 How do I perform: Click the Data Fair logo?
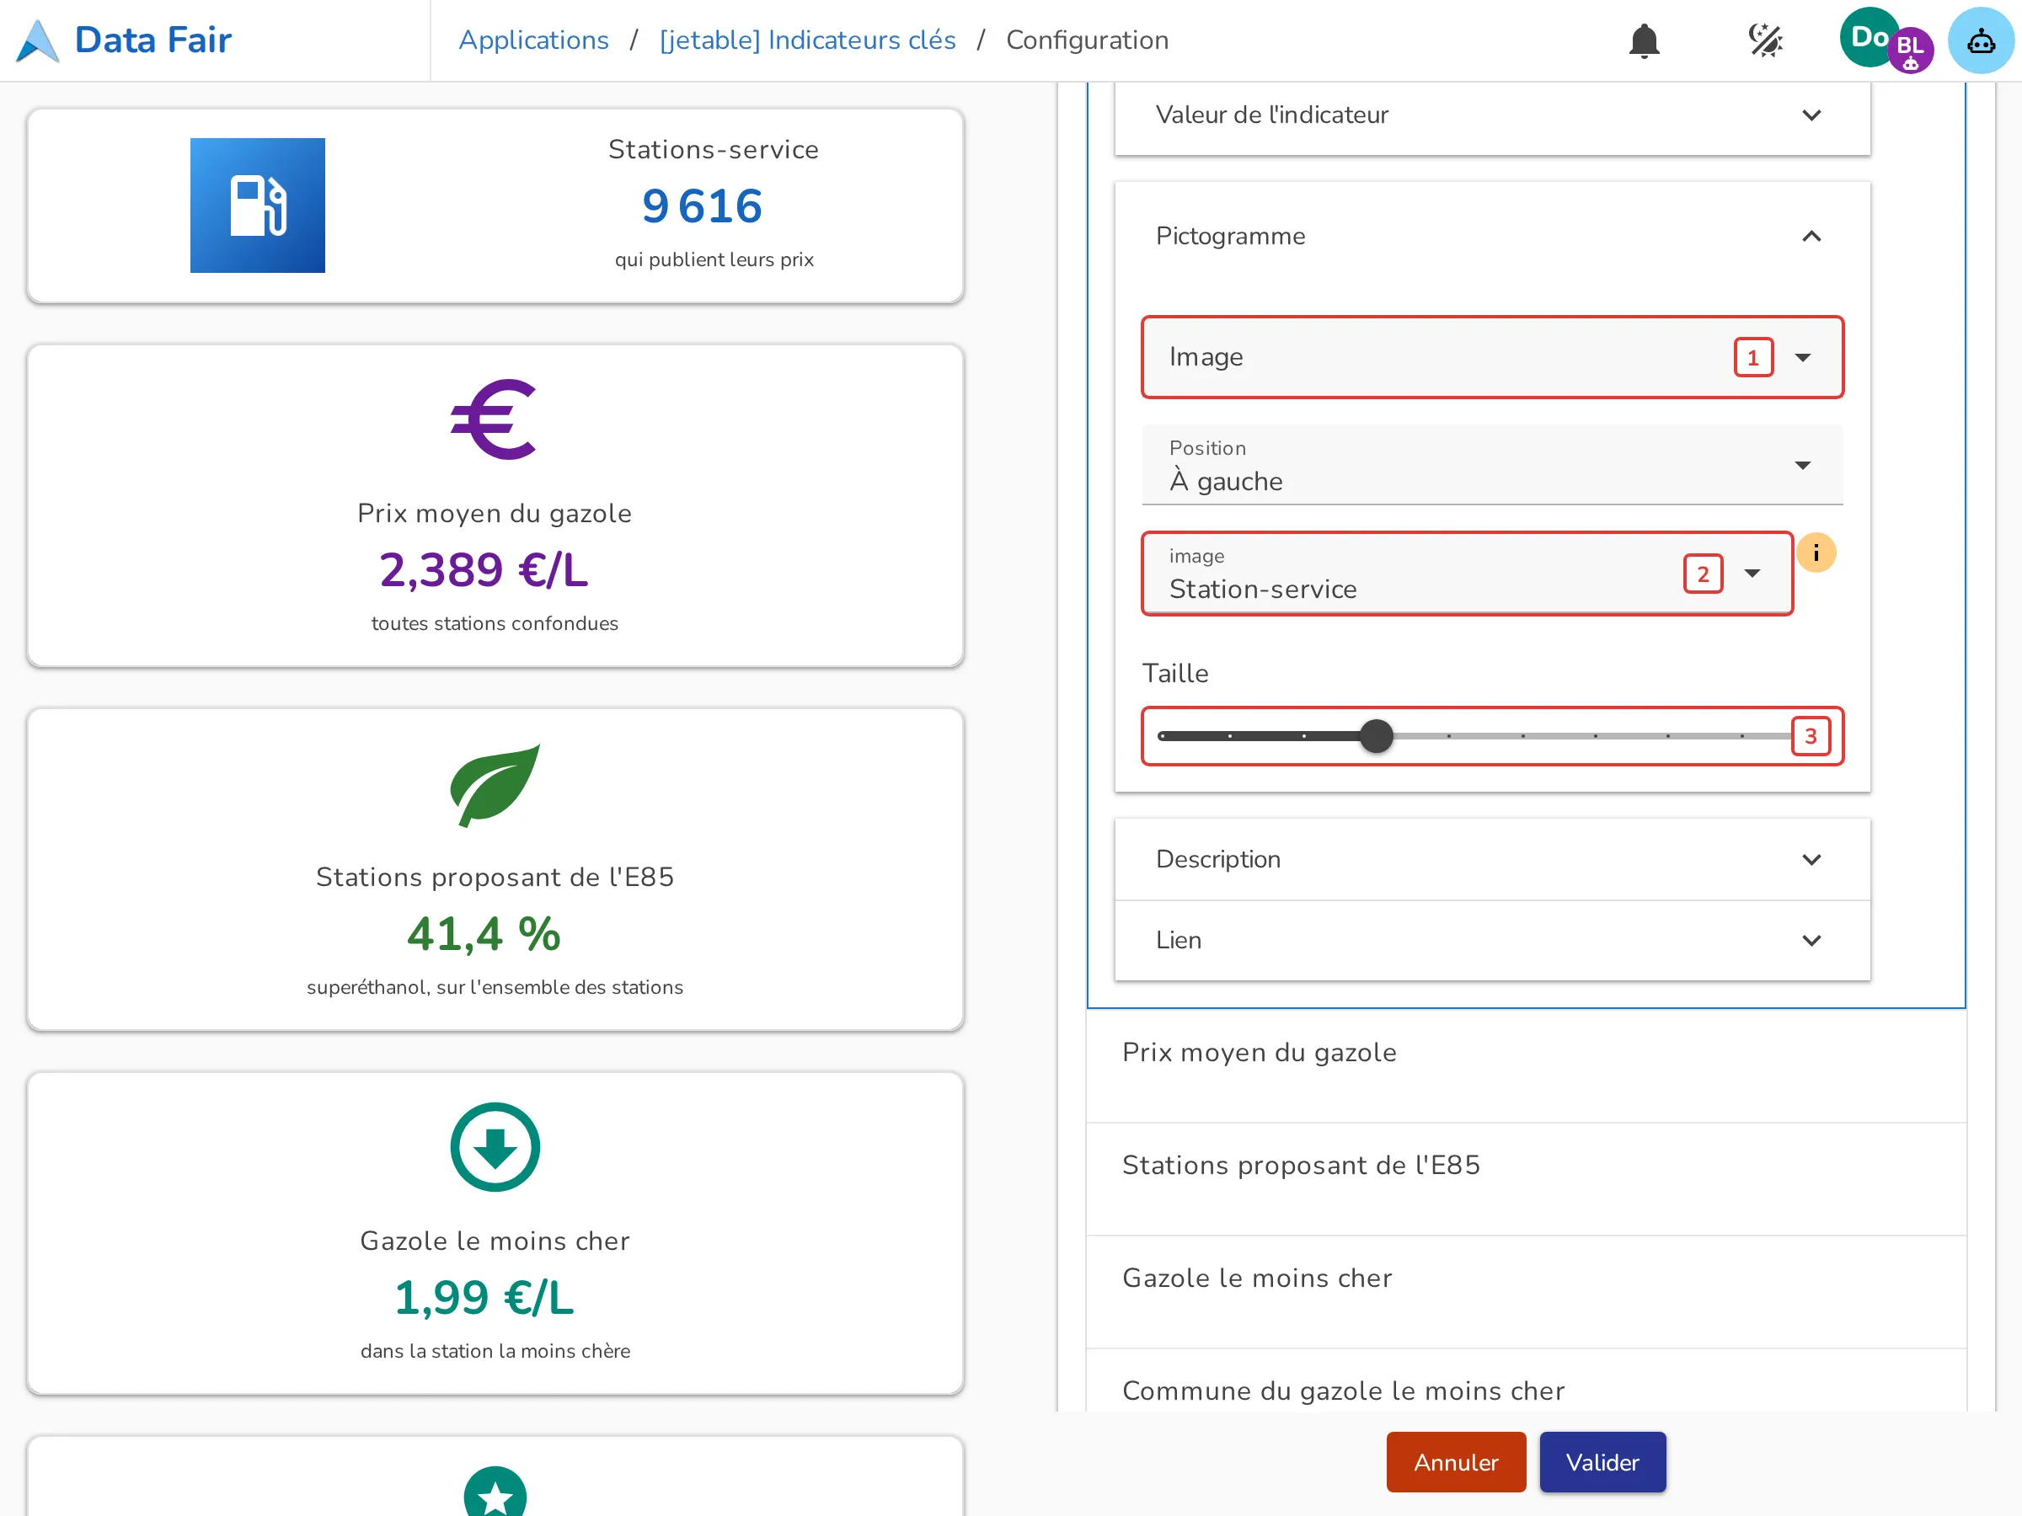click(x=125, y=40)
